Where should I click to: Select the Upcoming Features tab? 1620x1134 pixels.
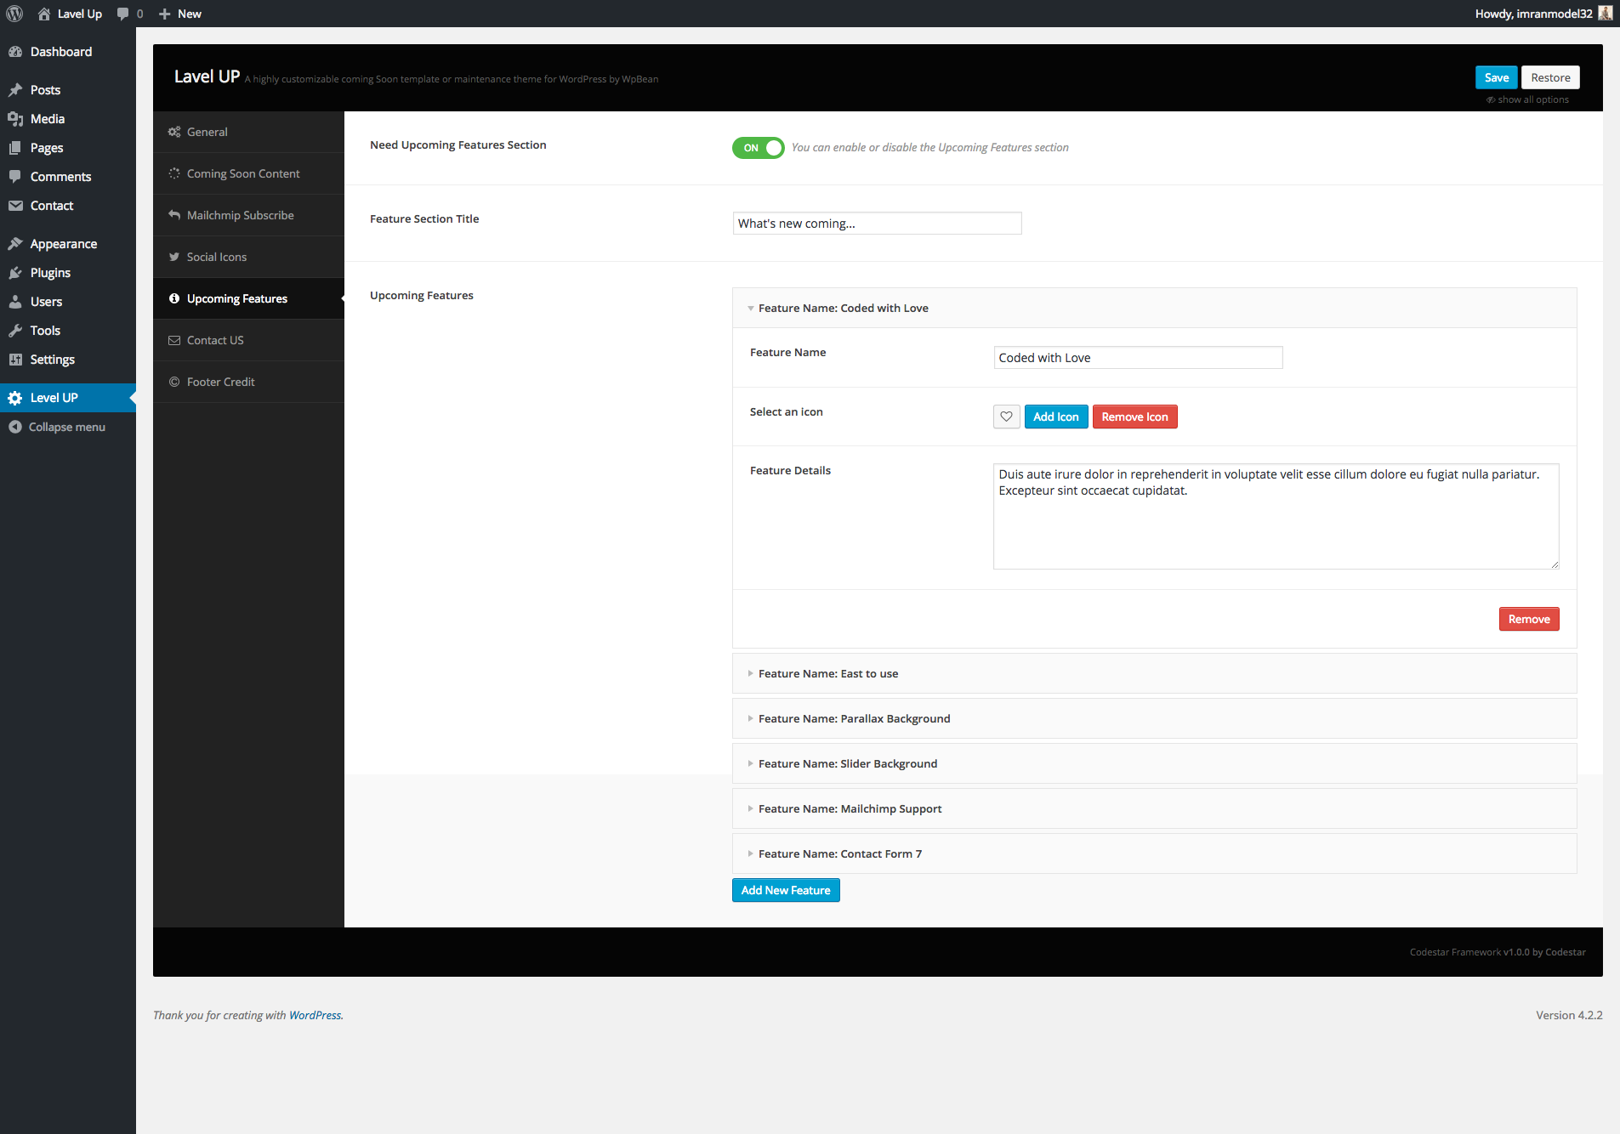point(248,298)
